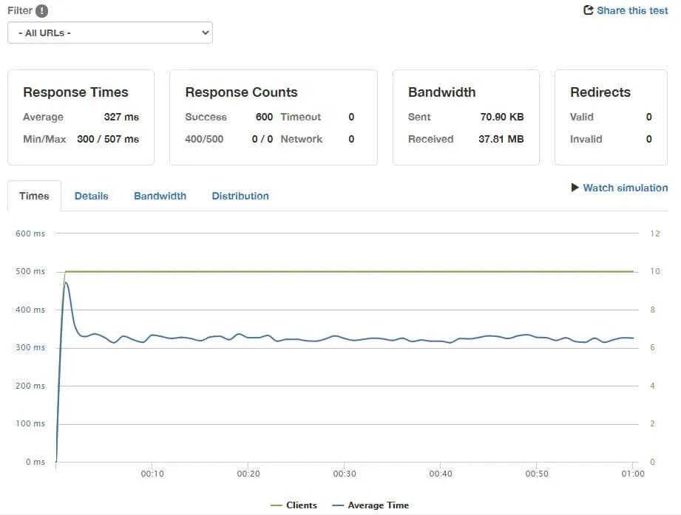This screenshot has height=515, width=681.
Task: Click the 00:50 time axis label
Action: click(537, 474)
